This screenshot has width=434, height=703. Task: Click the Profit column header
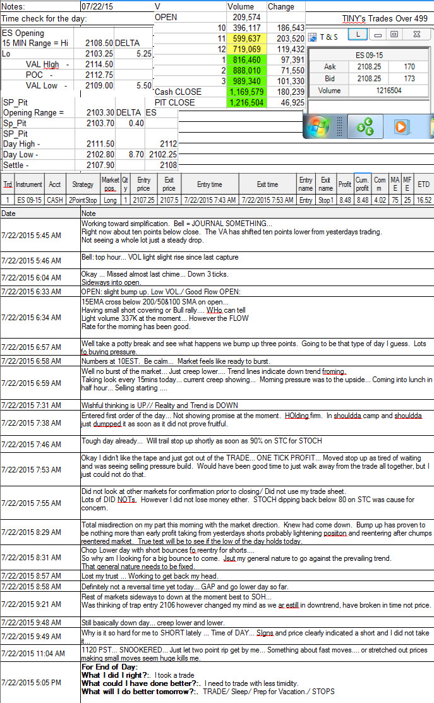pyautogui.click(x=345, y=184)
